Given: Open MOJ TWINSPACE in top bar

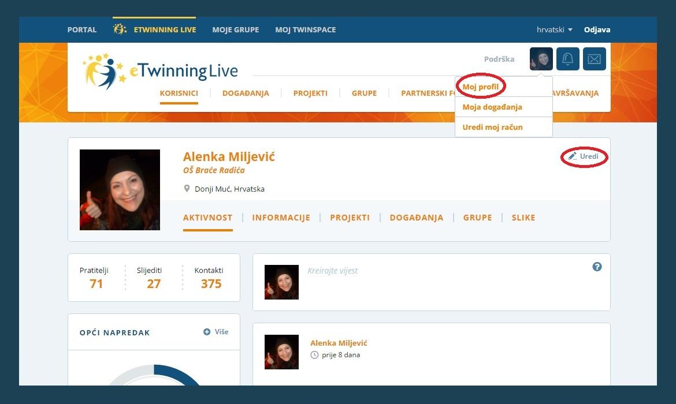Looking at the screenshot, I should (305, 29).
